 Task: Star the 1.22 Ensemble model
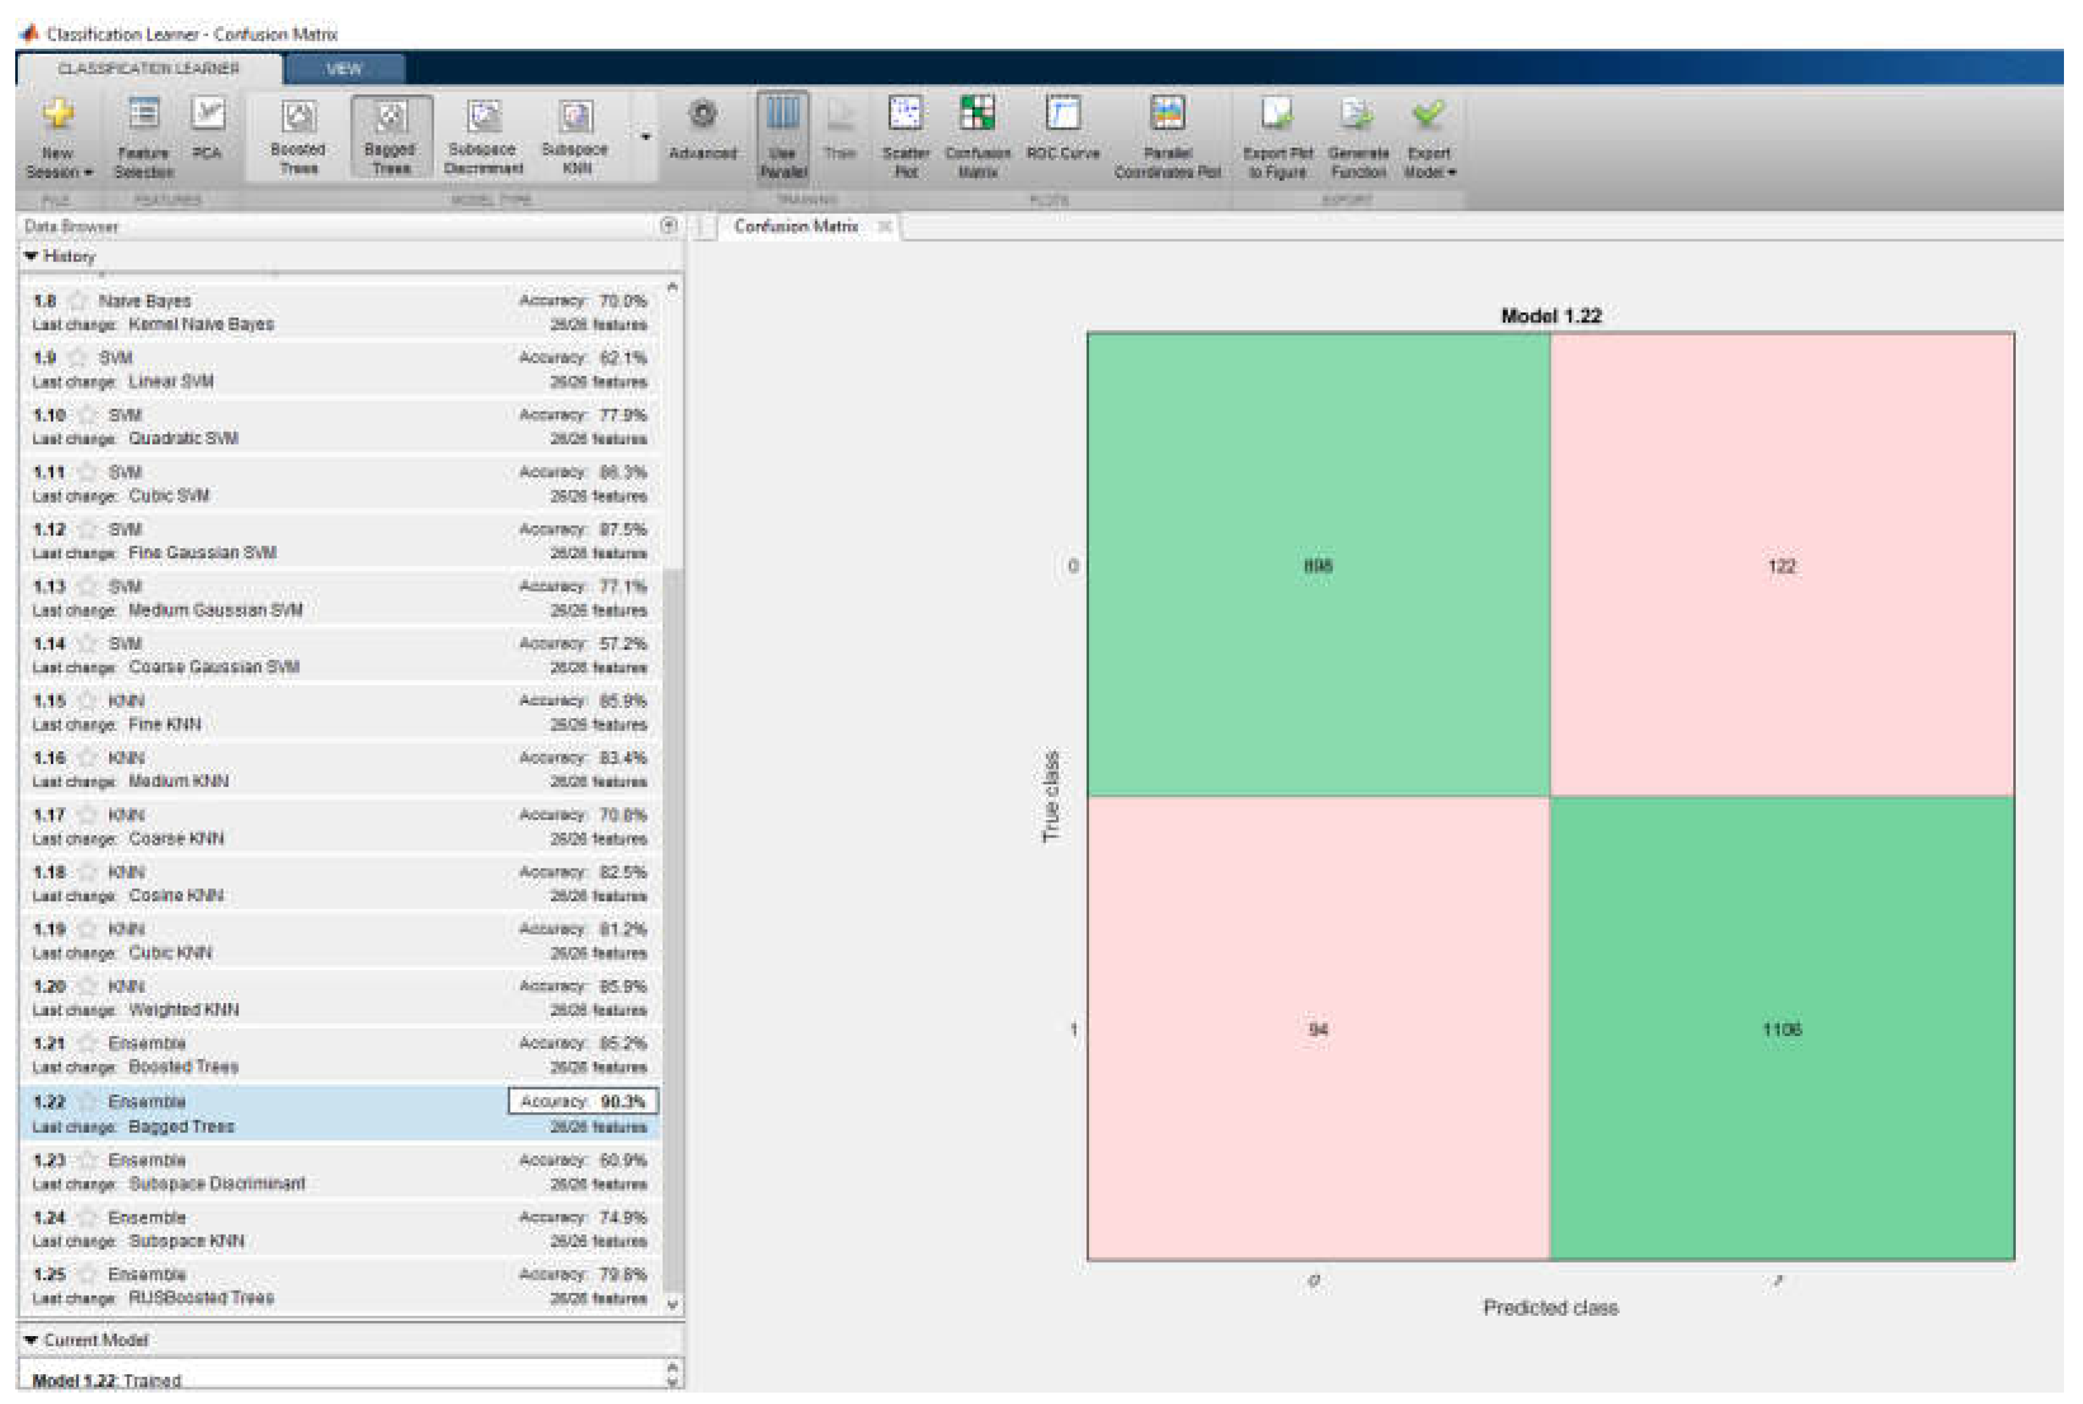[88, 1101]
